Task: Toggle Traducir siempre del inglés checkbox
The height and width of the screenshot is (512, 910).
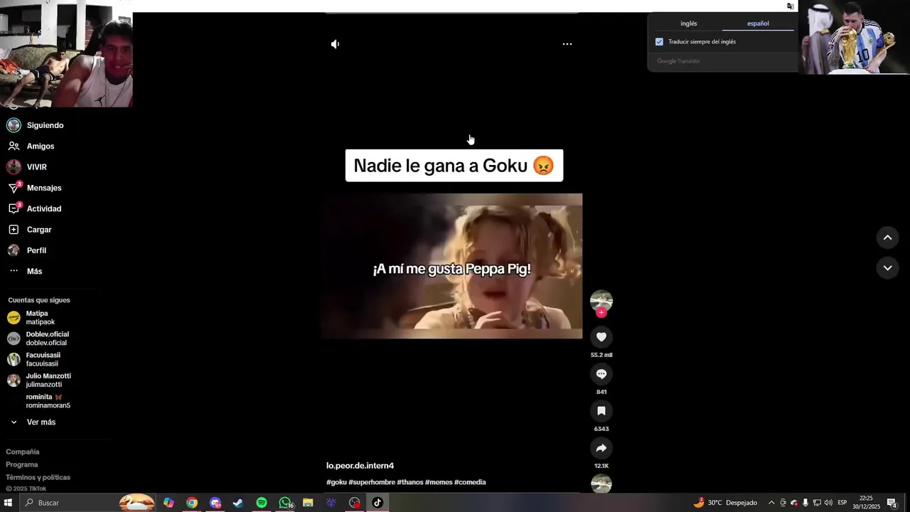Action: tap(659, 42)
